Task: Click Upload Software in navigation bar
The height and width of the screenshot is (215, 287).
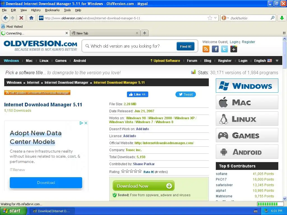Action: (x=165, y=61)
